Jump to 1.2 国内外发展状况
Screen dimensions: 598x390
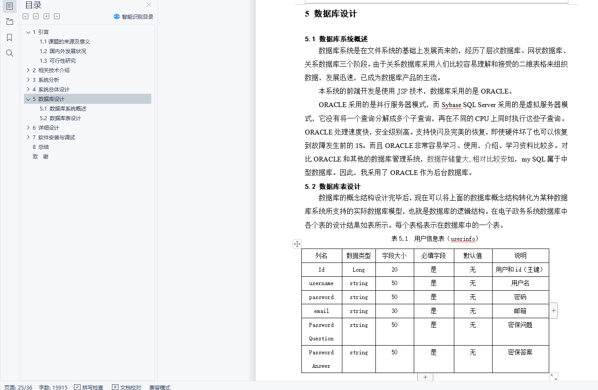63,51
